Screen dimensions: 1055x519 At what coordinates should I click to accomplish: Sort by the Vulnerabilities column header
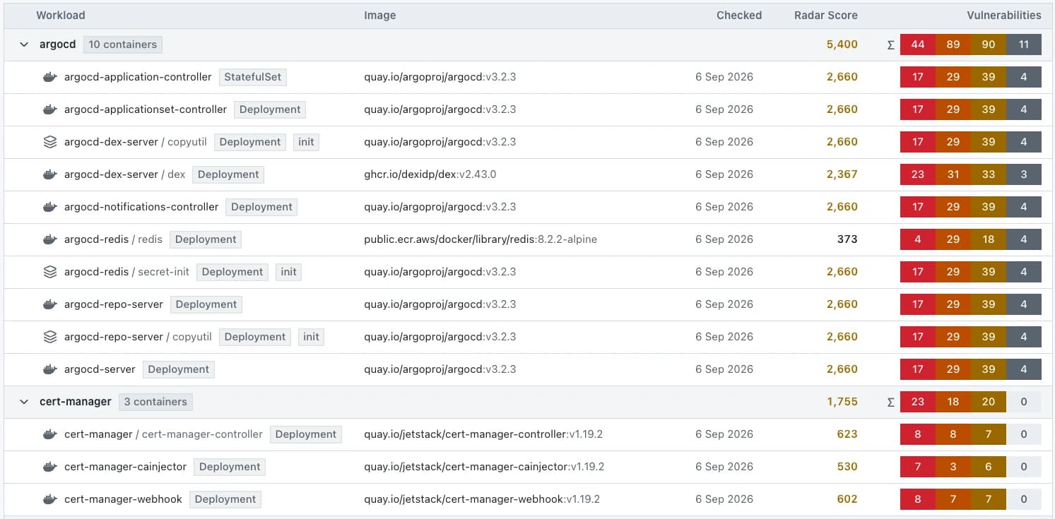(x=1004, y=15)
